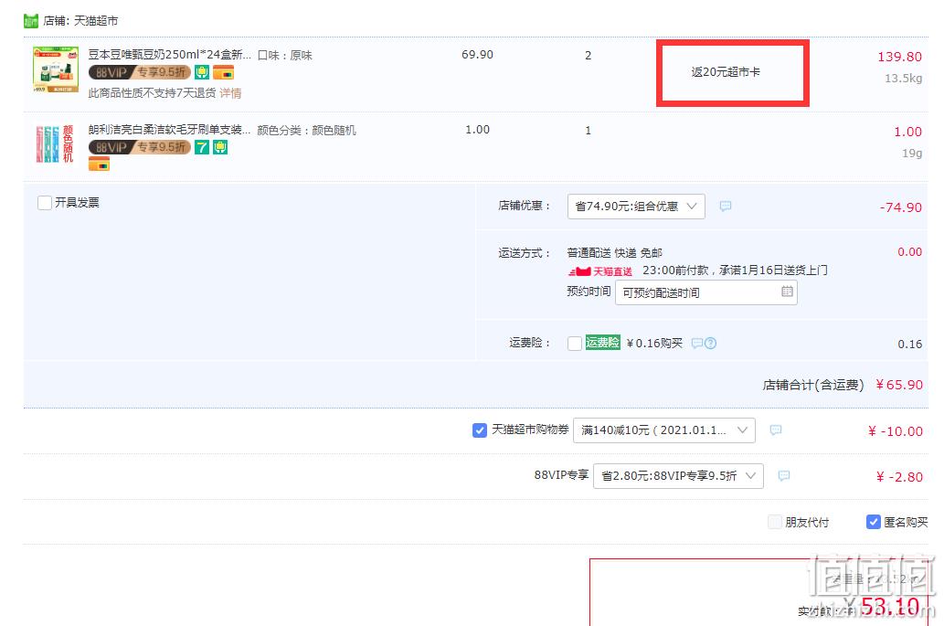The height and width of the screenshot is (626, 944).
Task: Click the 可预约配送时间 input field
Action: coord(706,292)
